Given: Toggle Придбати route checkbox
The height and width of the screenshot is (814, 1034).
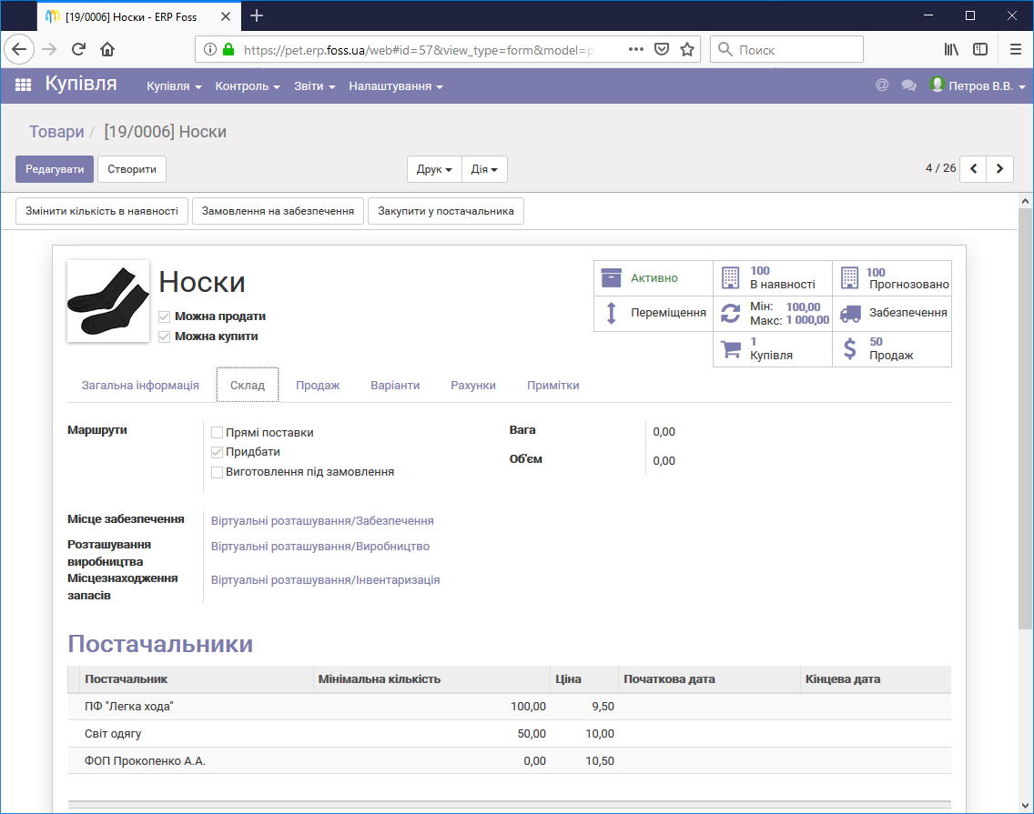Looking at the screenshot, I should tap(217, 452).
